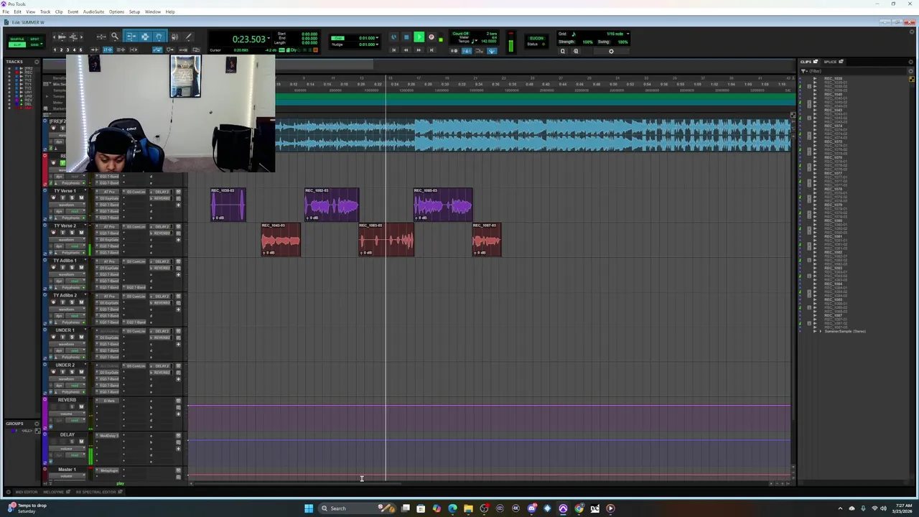Select the Scrubber speaker tool
The height and width of the screenshot is (517, 919).
coord(174,37)
